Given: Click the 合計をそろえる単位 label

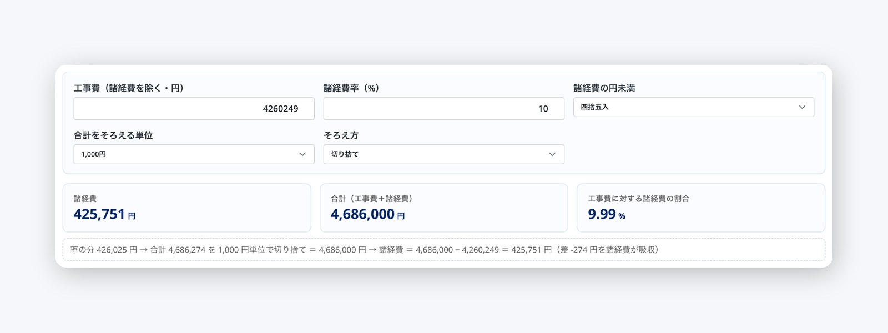Looking at the screenshot, I should (113, 135).
